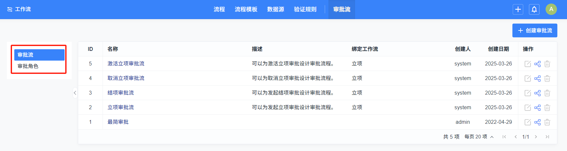Edit the 结项审批流 row
The width and height of the screenshot is (567, 151).
(528, 93)
